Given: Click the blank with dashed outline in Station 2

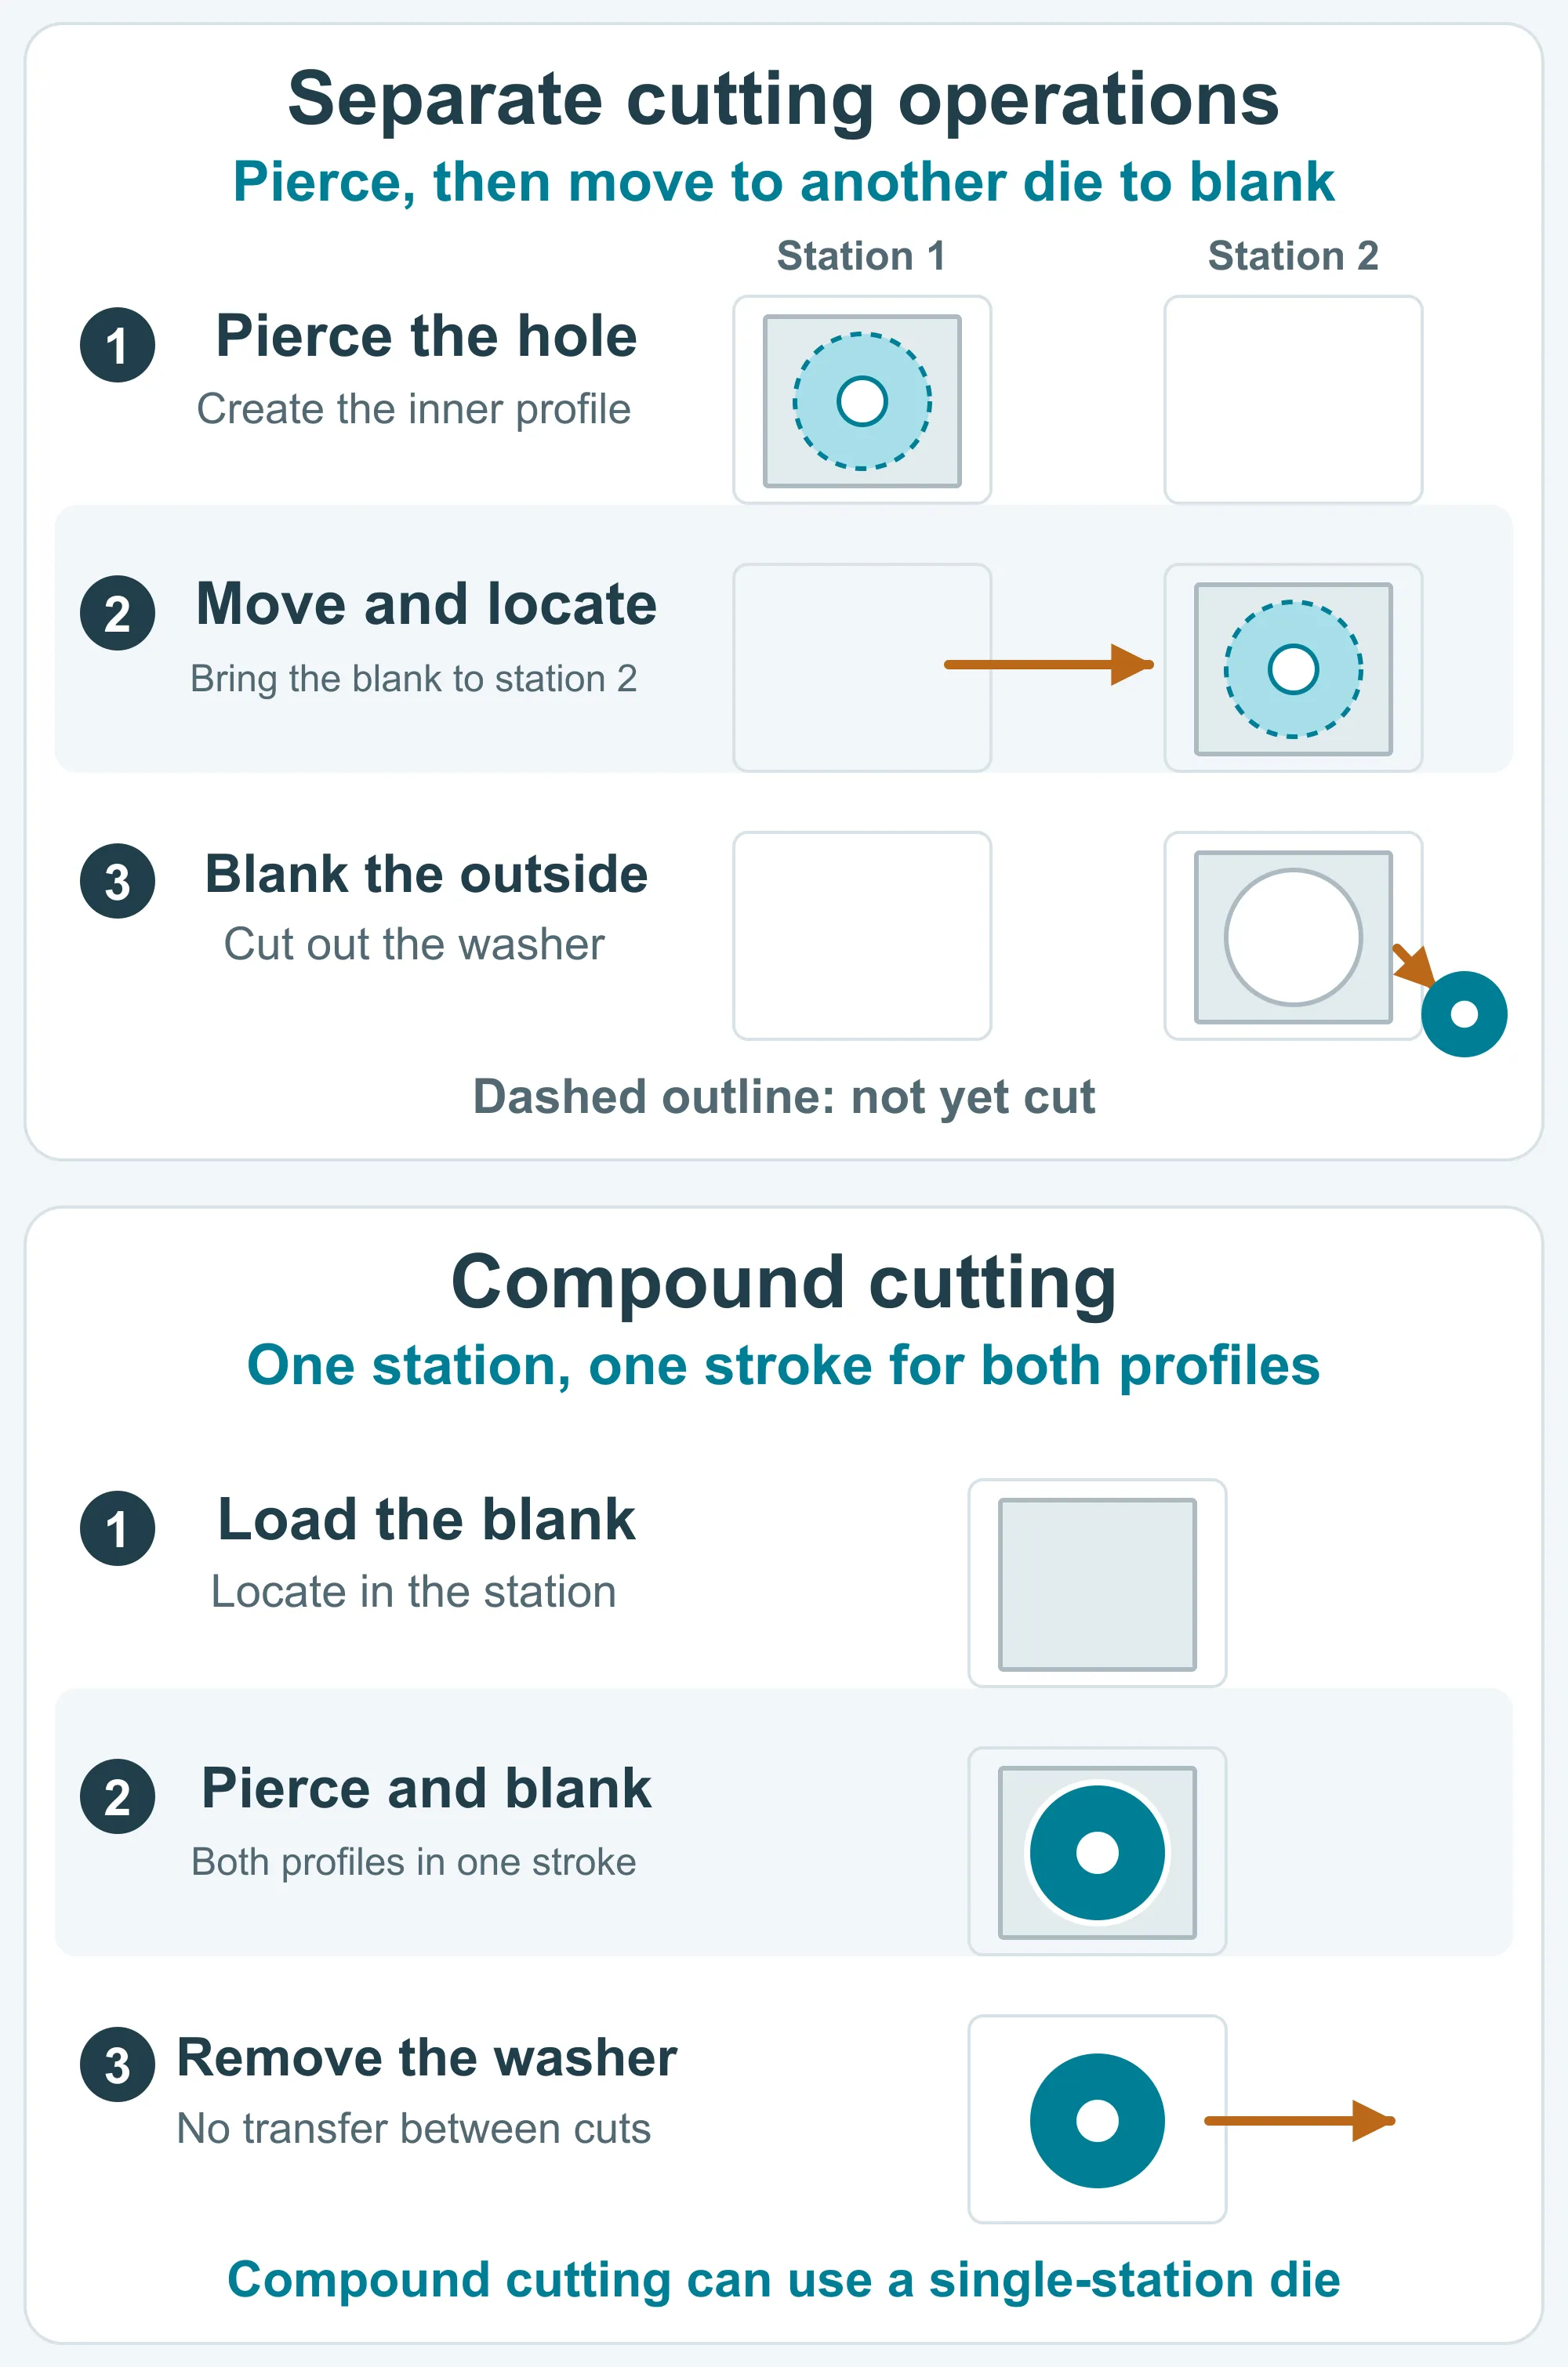Looking at the screenshot, I should 1293,669.
